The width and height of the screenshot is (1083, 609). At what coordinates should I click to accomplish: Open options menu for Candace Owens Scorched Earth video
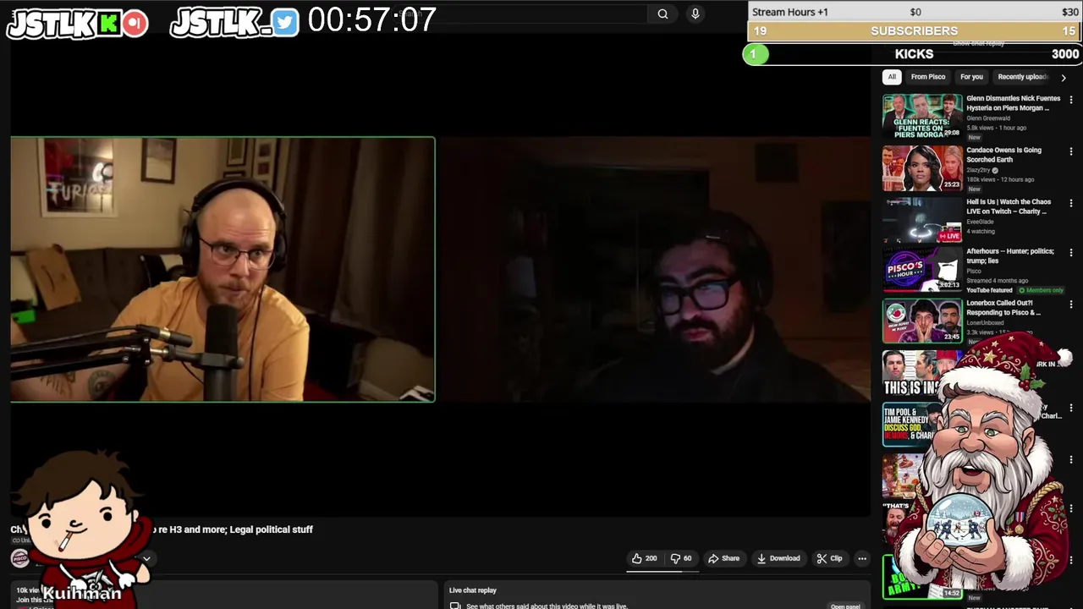(x=1071, y=151)
